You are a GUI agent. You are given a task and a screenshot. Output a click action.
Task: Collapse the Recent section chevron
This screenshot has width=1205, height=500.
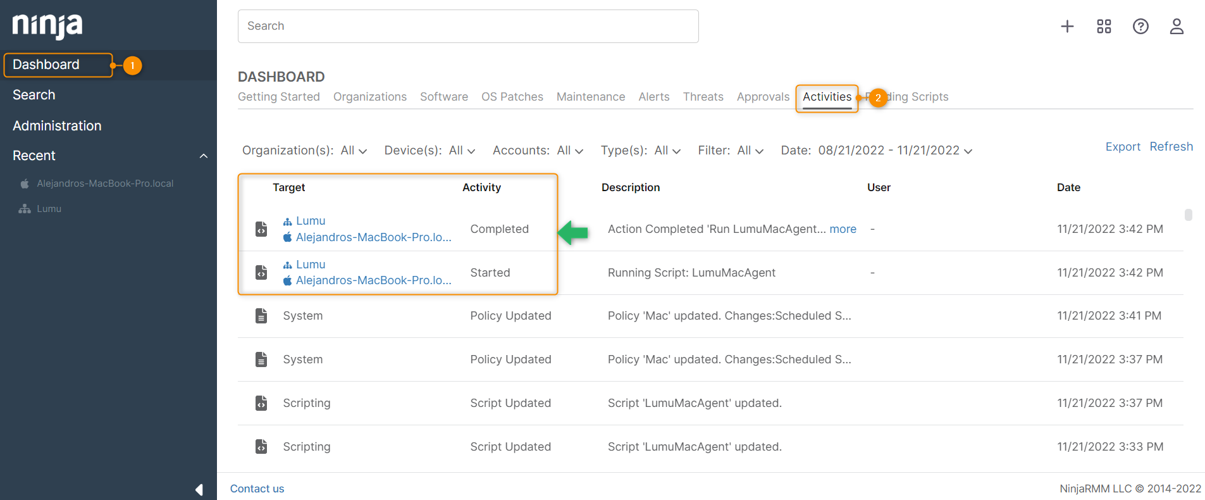point(203,156)
